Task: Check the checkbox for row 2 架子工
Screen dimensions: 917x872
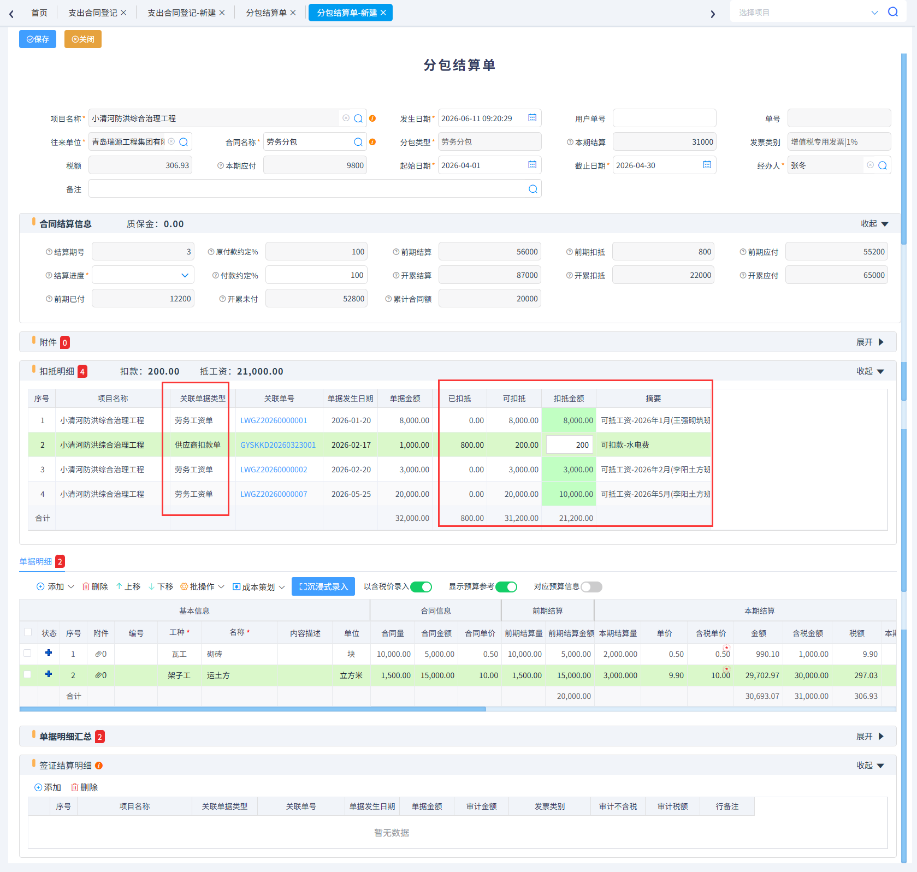Action: (x=28, y=675)
